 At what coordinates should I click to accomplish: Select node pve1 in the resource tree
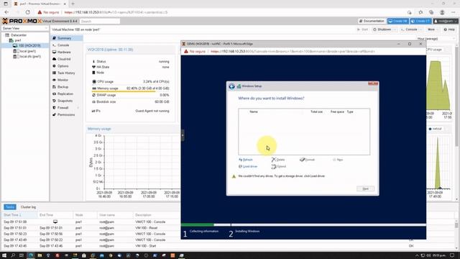17,40
